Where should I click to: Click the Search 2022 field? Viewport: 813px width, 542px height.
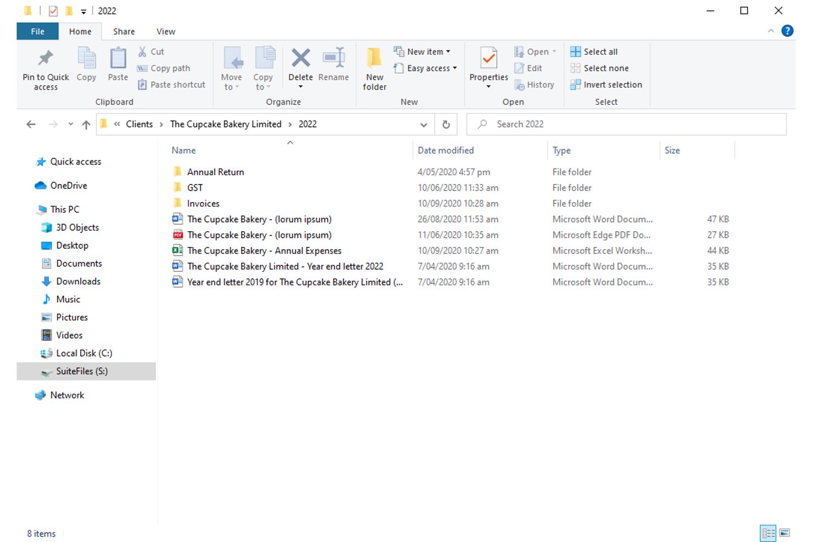626,124
